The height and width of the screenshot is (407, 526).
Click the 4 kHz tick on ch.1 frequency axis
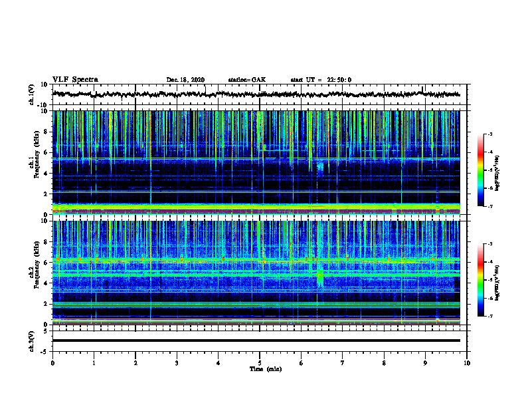point(46,174)
